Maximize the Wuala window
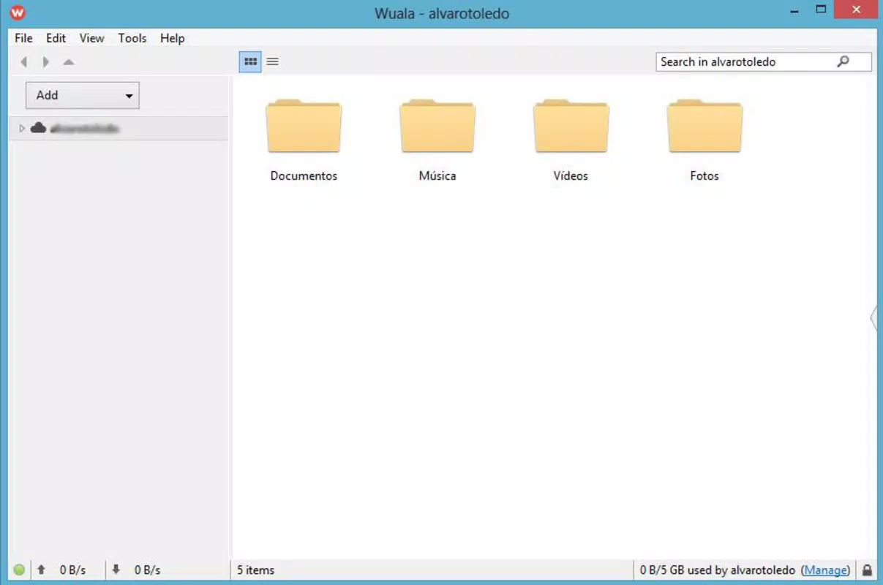This screenshot has height=585, width=883. coord(821,10)
